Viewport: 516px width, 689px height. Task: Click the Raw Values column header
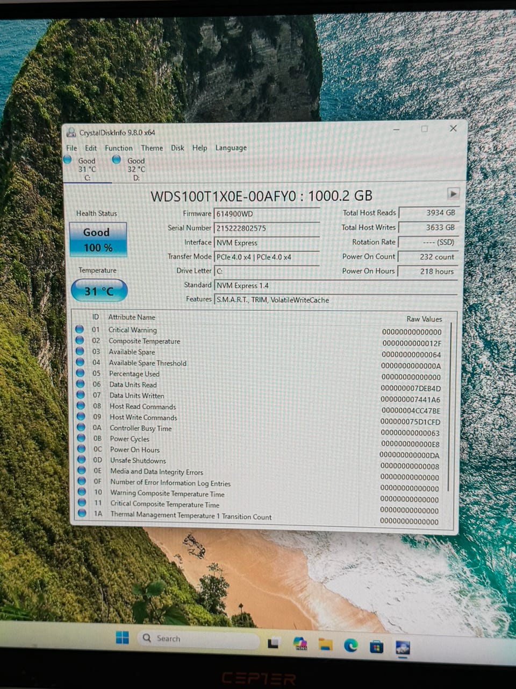point(424,319)
